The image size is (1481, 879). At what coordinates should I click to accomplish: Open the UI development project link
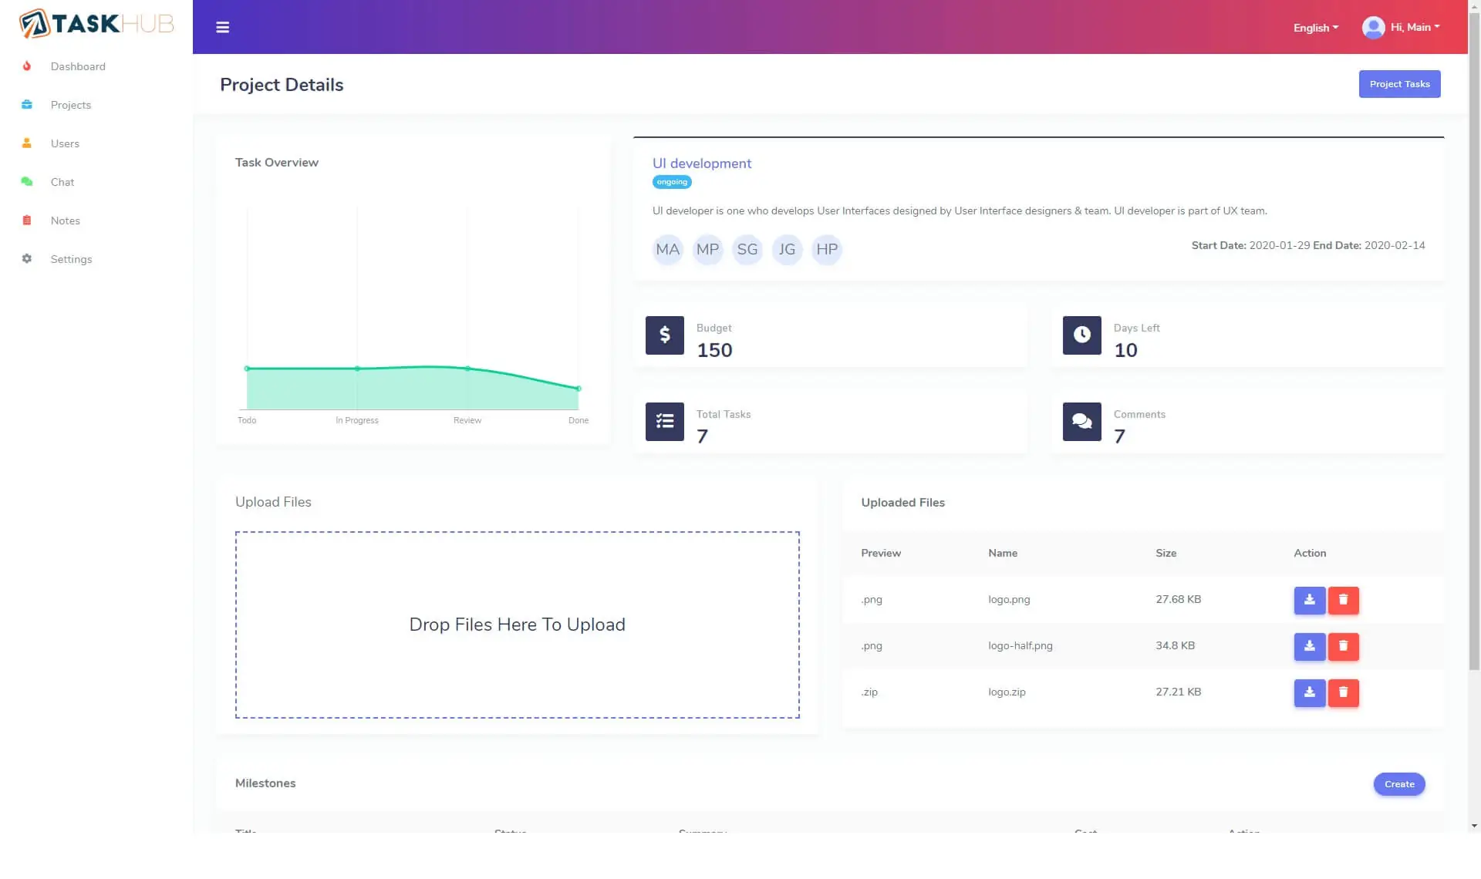[701, 163]
